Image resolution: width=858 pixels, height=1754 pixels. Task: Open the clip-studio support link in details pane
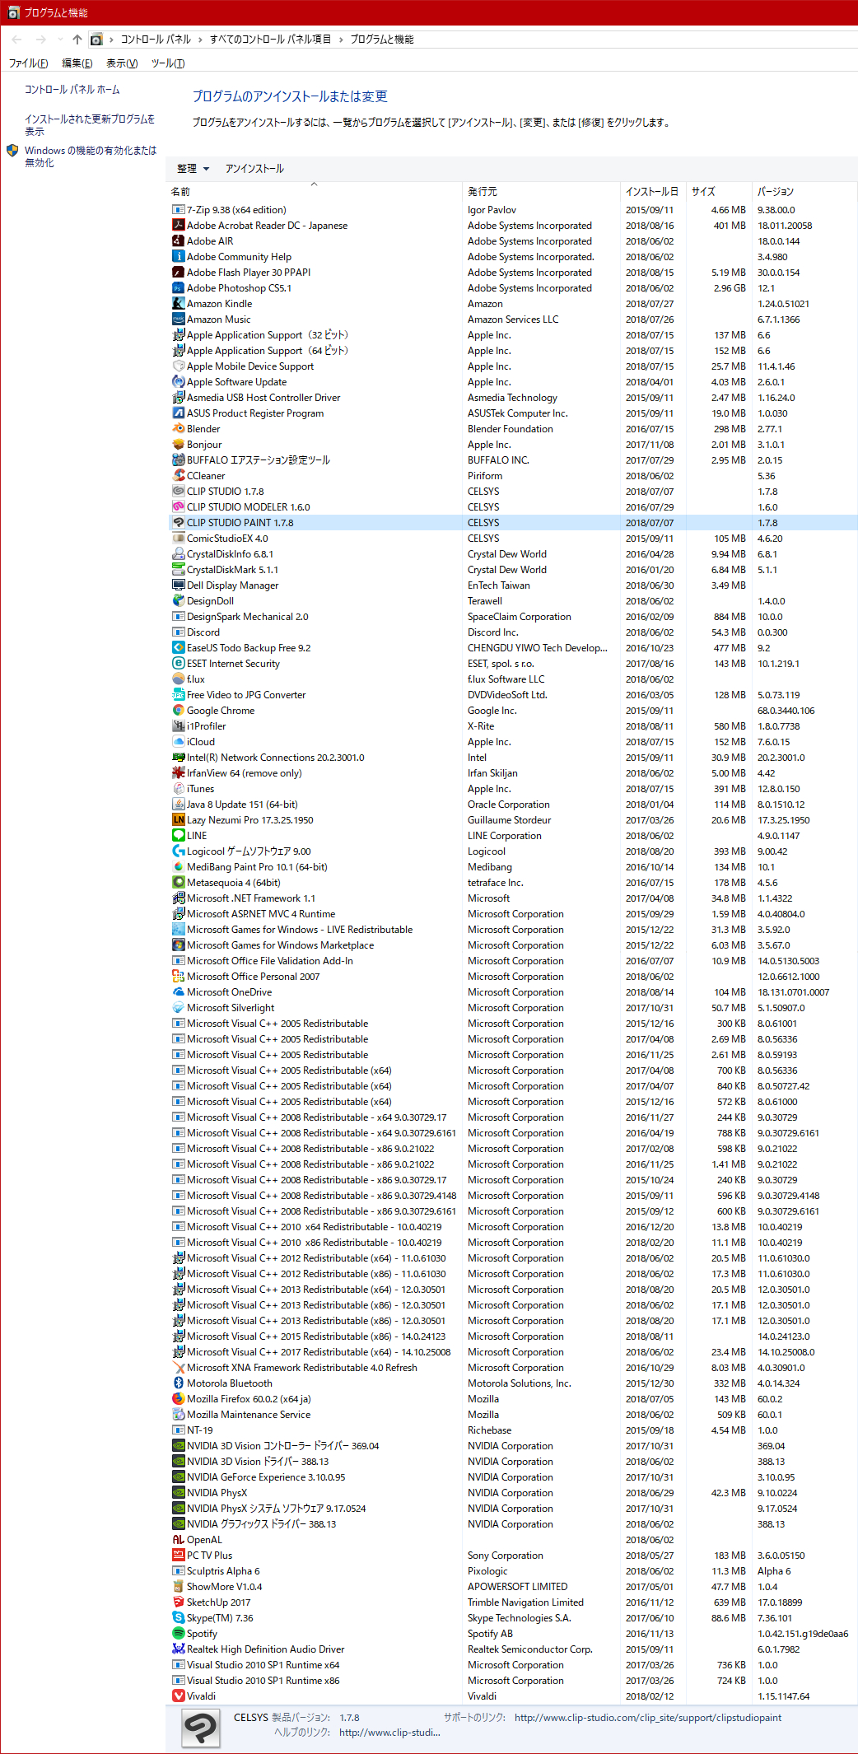[x=648, y=1718]
